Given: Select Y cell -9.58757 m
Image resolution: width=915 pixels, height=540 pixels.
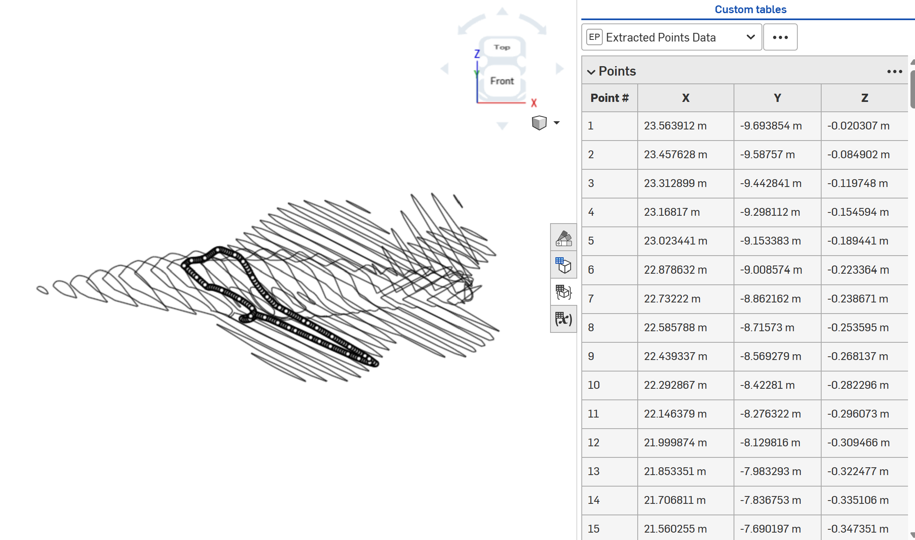Looking at the screenshot, I should pos(778,155).
